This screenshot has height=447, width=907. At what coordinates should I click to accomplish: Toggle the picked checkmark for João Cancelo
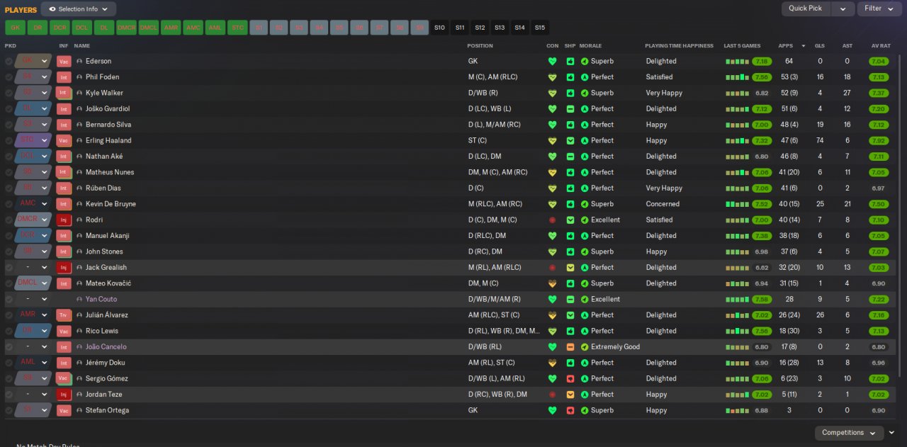9,347
